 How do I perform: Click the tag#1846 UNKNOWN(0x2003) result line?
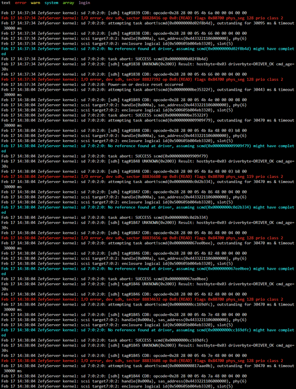click(x=148, y=286)
